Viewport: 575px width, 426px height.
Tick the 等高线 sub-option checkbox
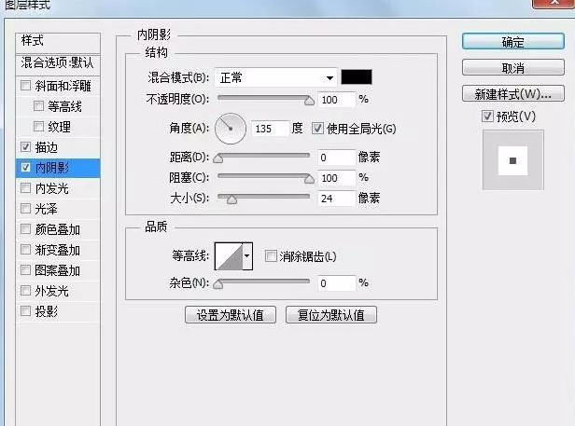[x=38, y=106]
